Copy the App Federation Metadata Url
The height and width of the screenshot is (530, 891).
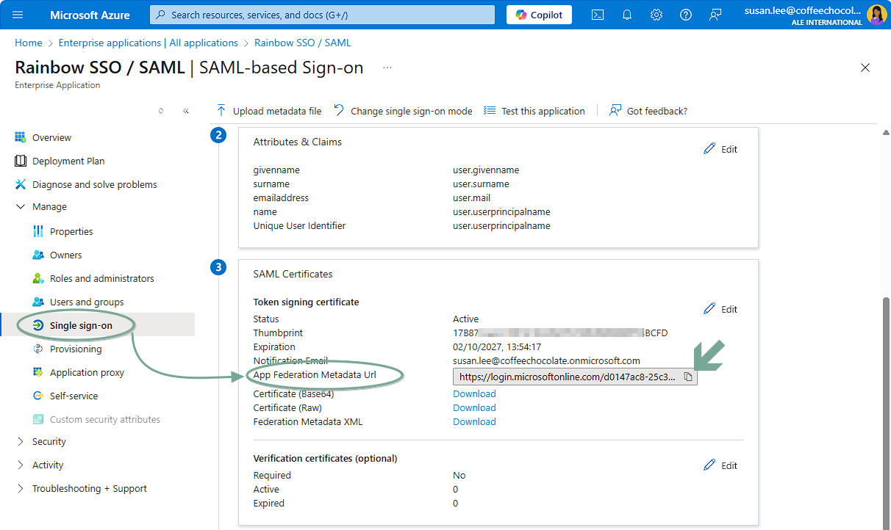coord(688,377)
